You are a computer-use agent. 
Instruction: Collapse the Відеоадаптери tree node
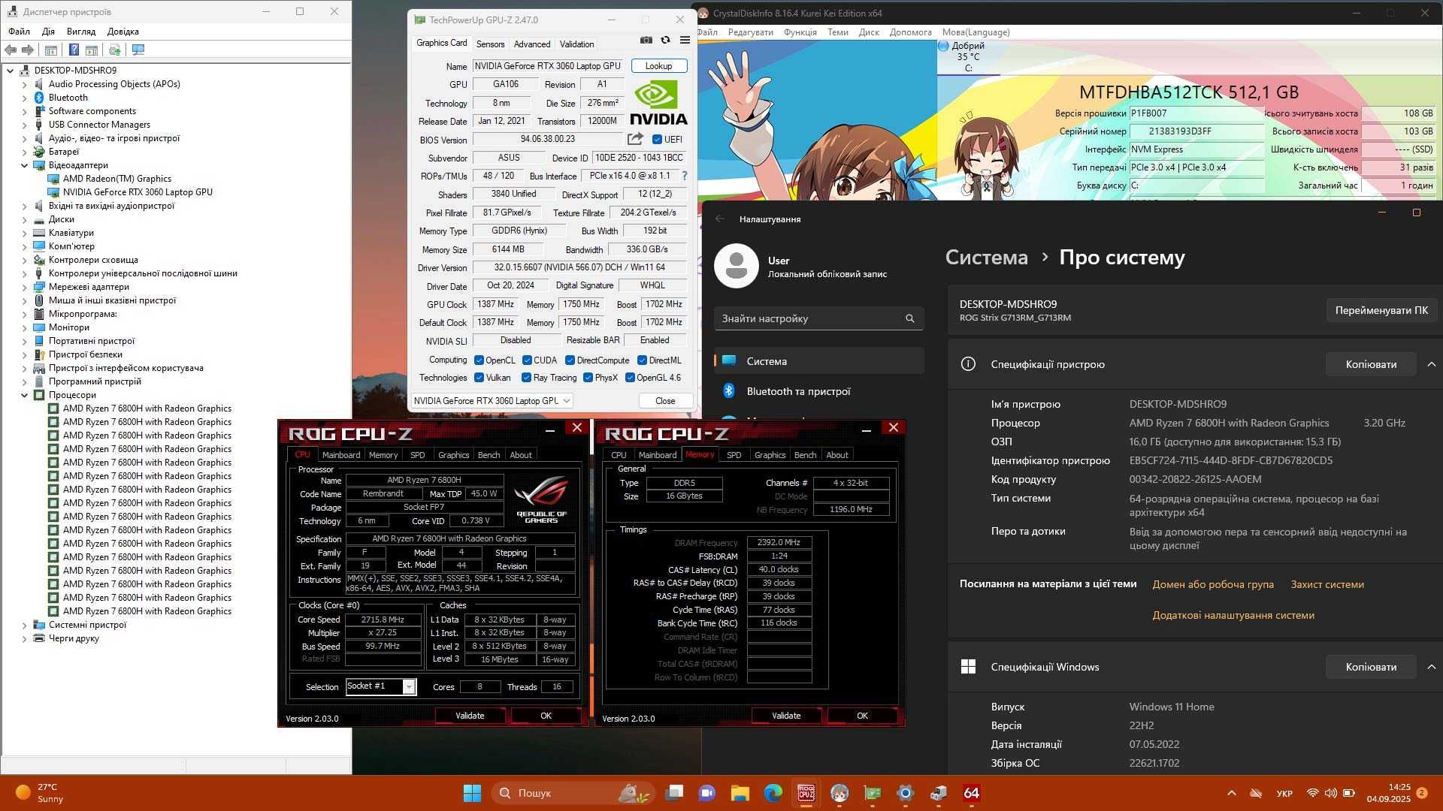pos(24,165)
